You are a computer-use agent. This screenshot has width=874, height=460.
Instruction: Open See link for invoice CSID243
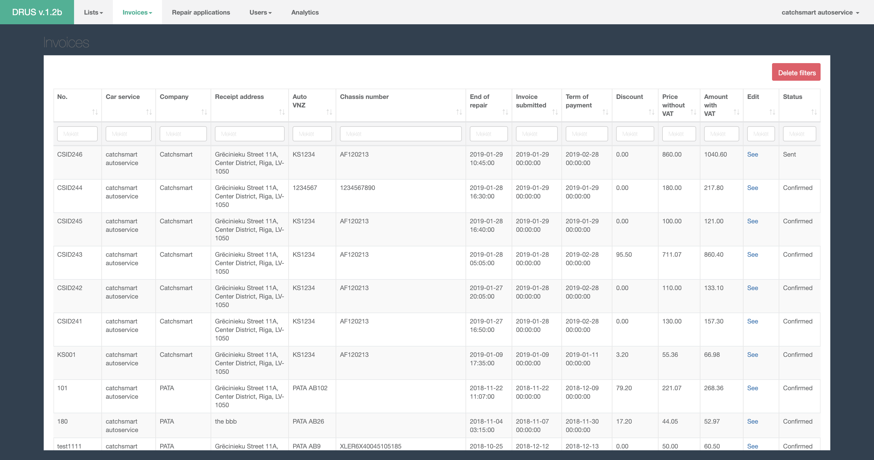(753, 254)
